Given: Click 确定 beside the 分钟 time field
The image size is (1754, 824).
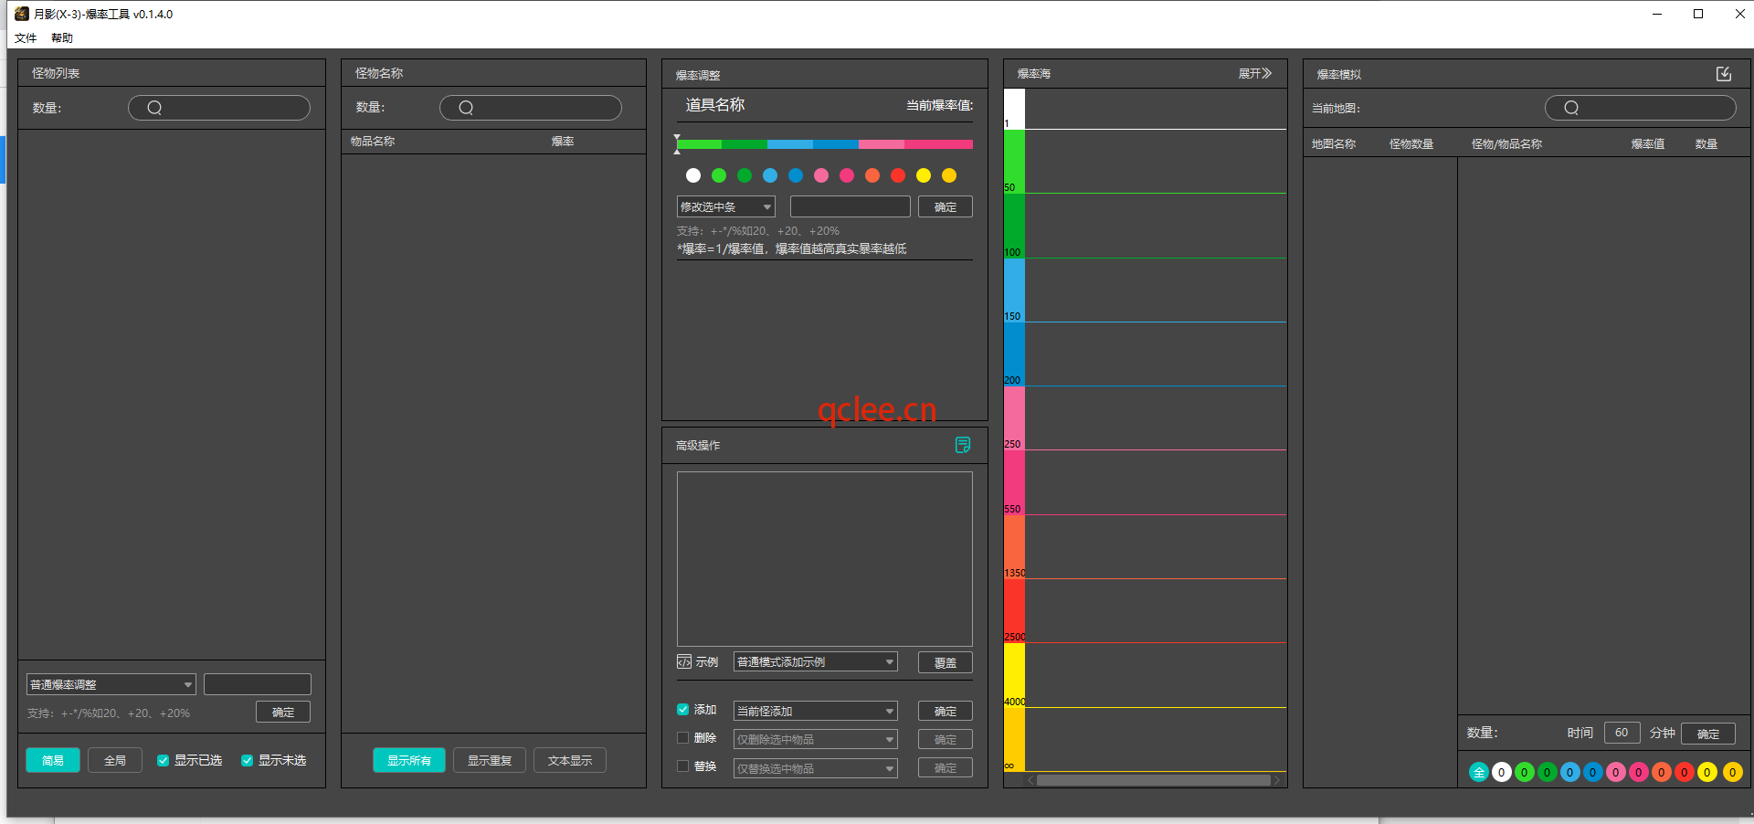Looking at the screenshot, I should [1708, 734].
